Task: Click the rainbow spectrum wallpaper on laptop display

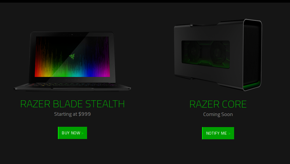Action: 72,56
